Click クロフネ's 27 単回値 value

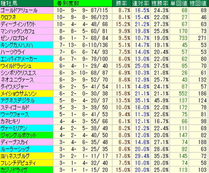tap(185, 17)
